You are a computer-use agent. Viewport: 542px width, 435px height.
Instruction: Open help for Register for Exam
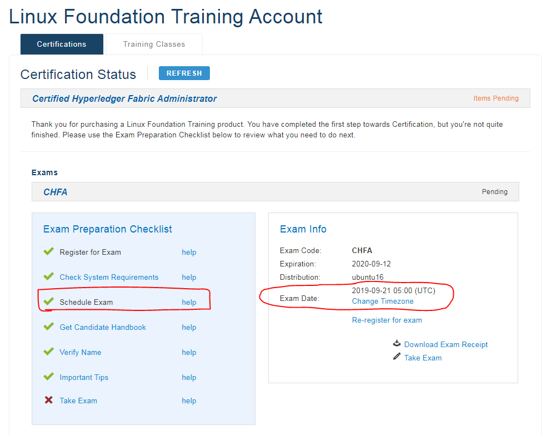tap(189, 252)
